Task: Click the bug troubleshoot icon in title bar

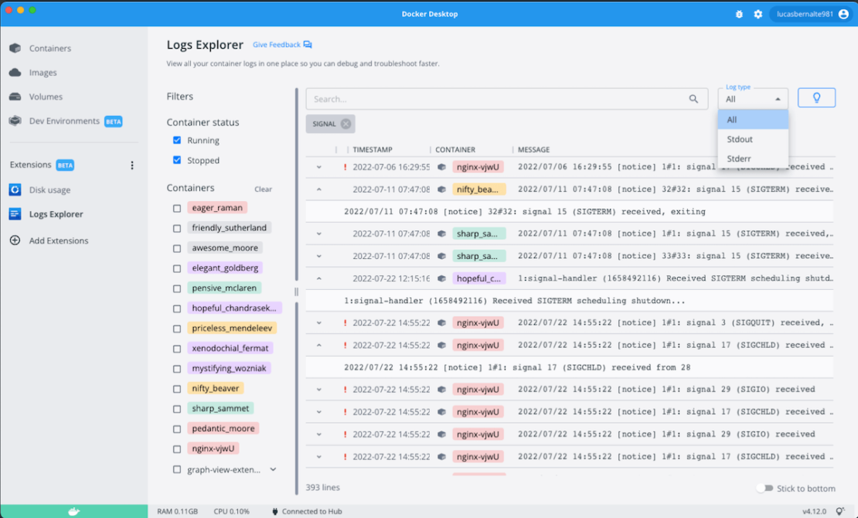Action: [x=739, y=14]
